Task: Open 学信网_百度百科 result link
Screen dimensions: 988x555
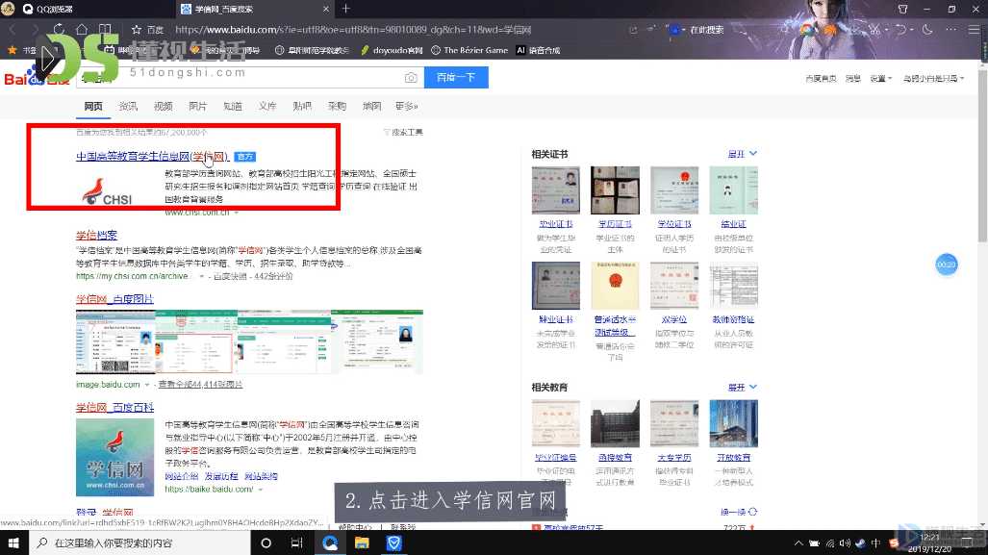Action: pos(114,407)
